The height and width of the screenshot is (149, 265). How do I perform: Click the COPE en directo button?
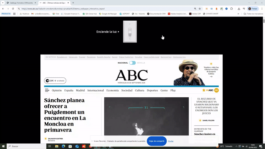pos(55,81)
